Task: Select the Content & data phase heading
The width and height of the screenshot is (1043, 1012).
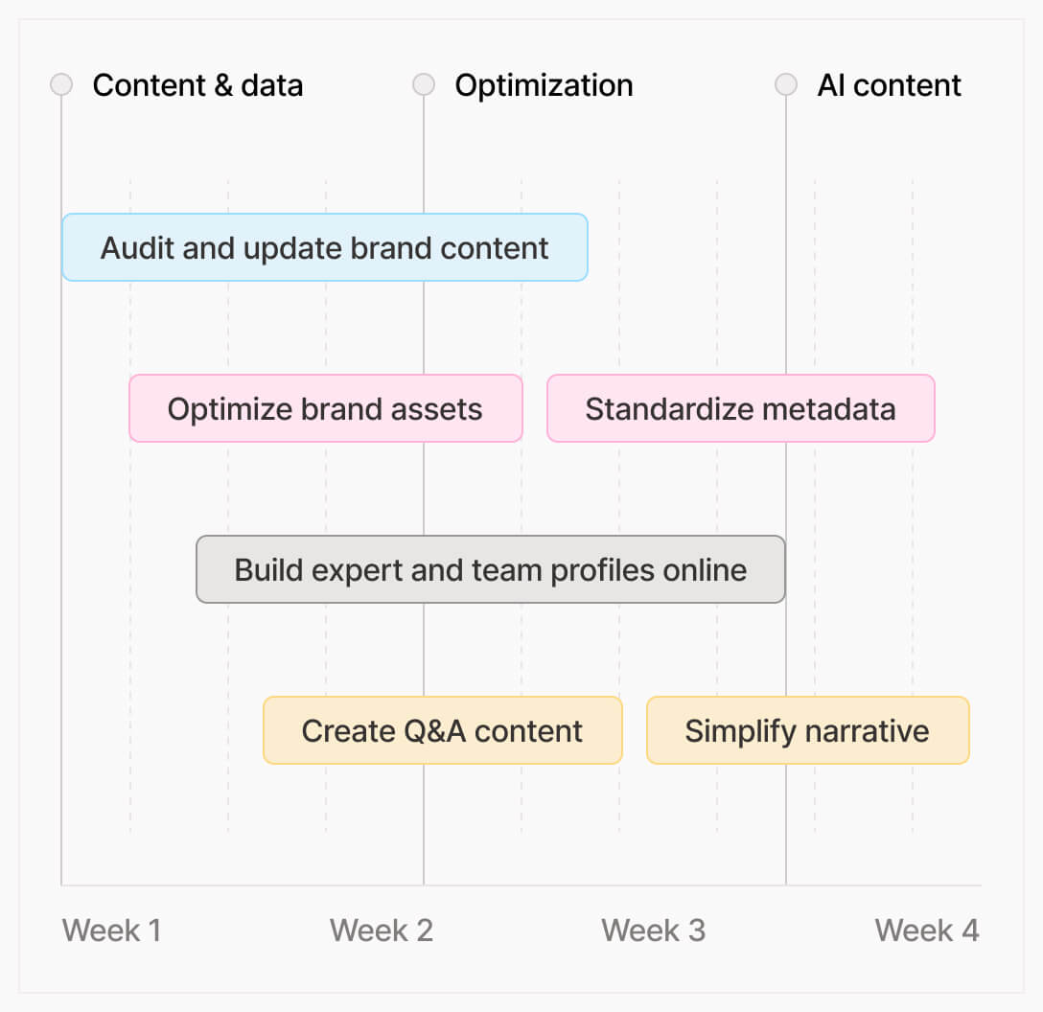Action: point(197,85)
